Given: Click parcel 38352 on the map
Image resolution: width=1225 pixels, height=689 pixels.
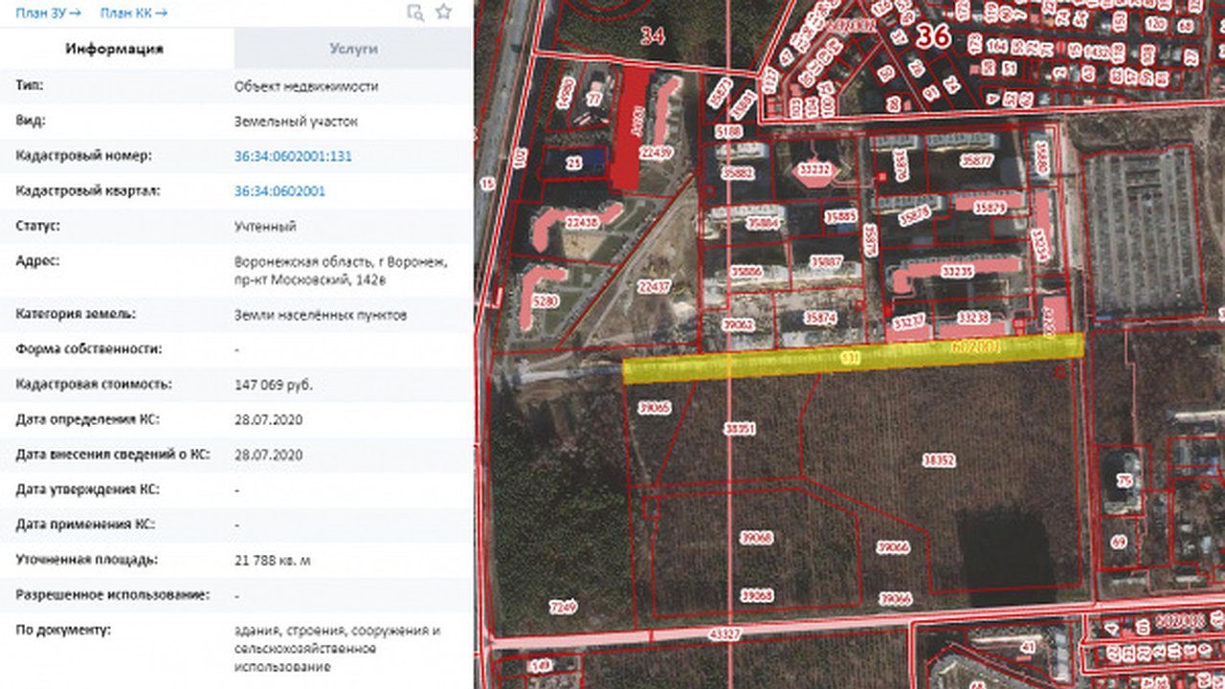Looking at the screenshot, I should pos(938,460).
